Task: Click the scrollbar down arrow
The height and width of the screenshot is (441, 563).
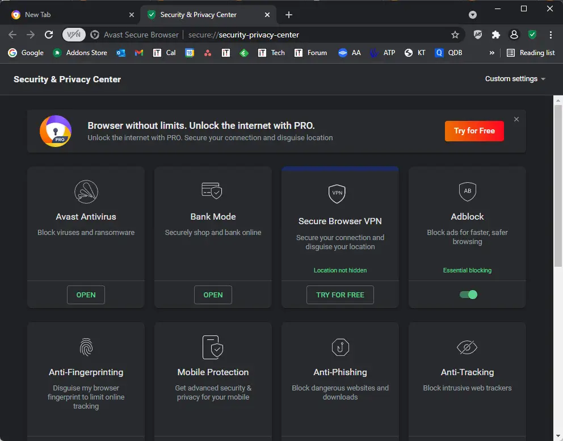Action: coord(558,436)
